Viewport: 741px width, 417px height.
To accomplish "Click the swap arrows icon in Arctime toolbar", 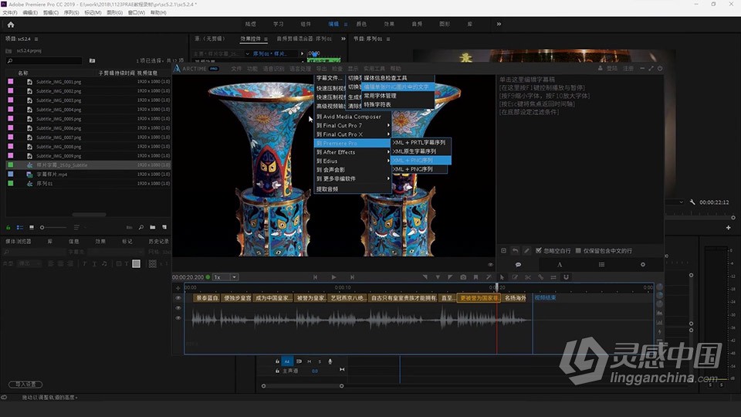I will [x=553, y=277].
